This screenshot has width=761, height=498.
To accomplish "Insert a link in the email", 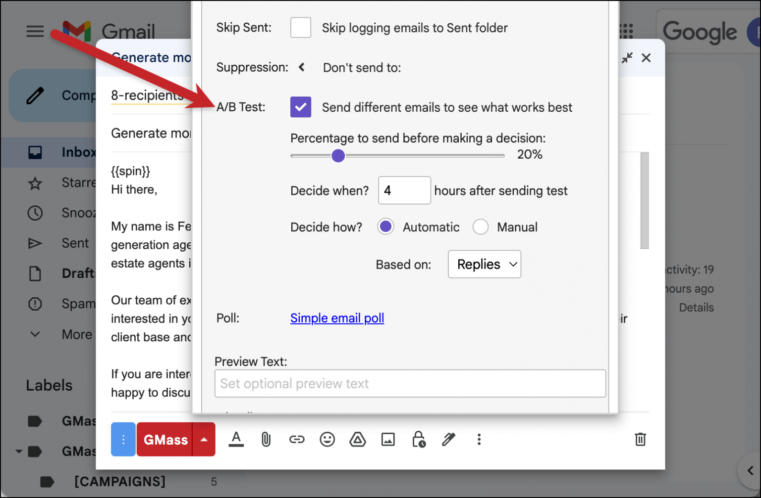I will [297, 439].
